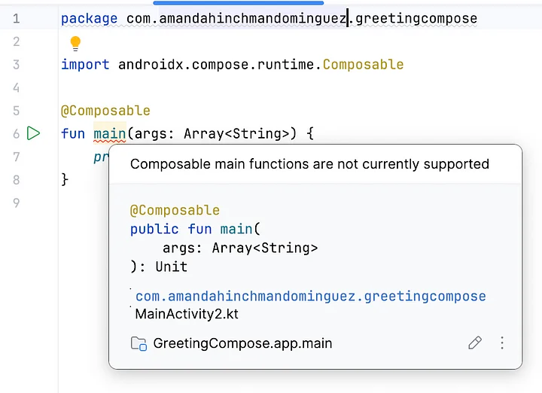542x393 pixels.
Task: Click the MainActivity2.kt file name in the popup
Action: tap(187, 314)
